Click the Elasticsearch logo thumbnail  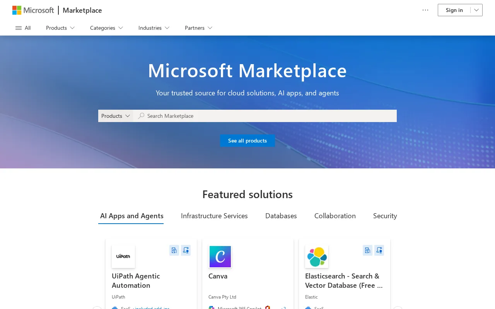point(317,256)
